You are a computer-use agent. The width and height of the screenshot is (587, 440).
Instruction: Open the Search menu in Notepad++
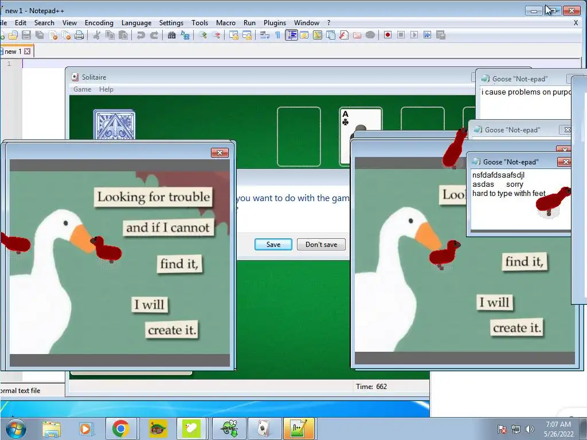[44, 23]
